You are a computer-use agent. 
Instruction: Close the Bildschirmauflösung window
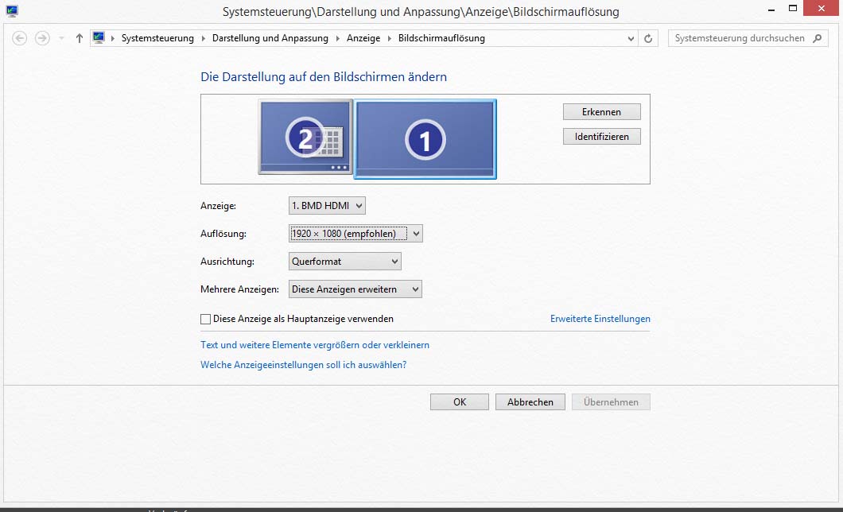(x=821, y=8)
